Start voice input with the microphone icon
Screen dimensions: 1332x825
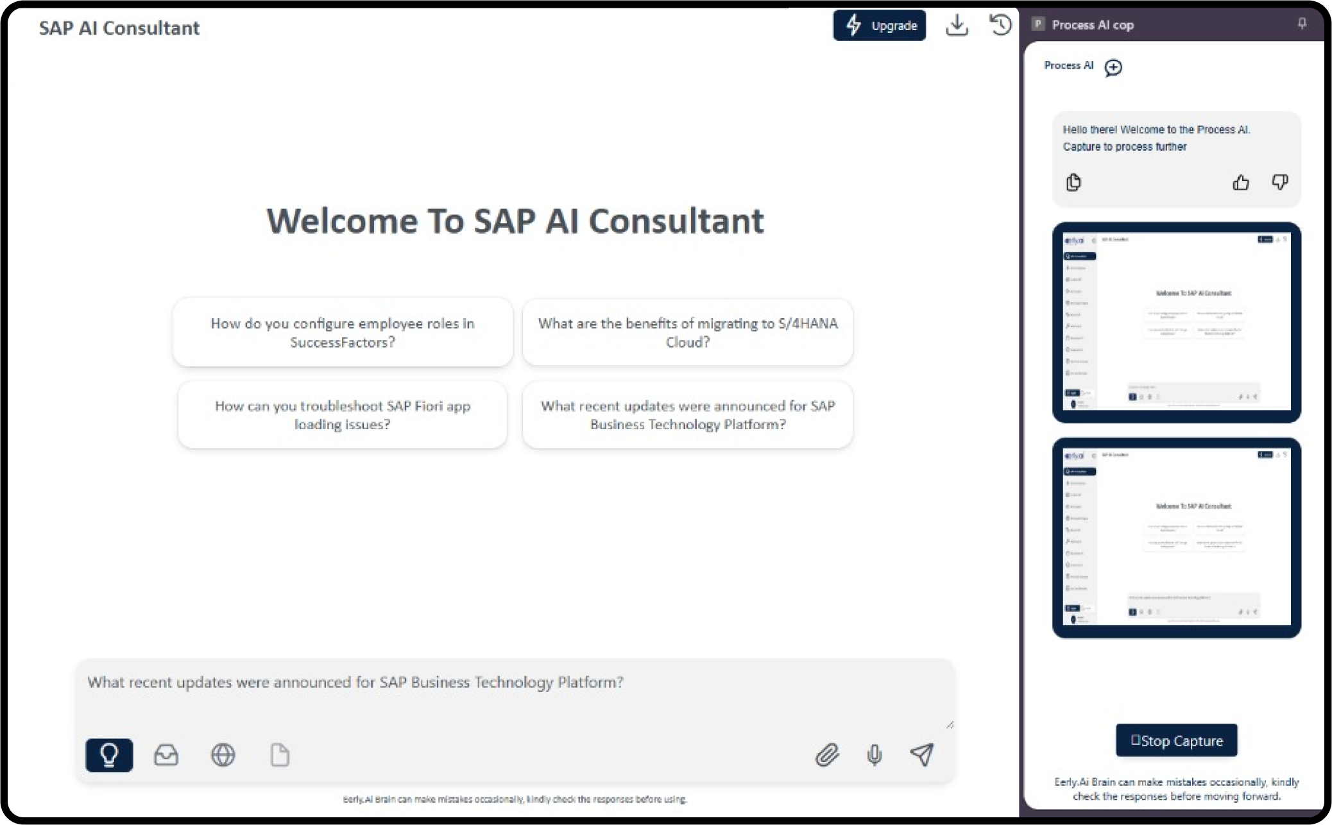point(875,755)
